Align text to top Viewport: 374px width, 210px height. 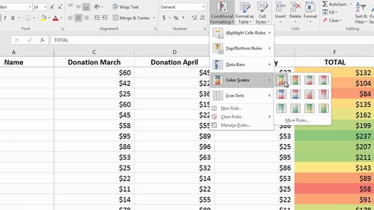pos(70,6)
